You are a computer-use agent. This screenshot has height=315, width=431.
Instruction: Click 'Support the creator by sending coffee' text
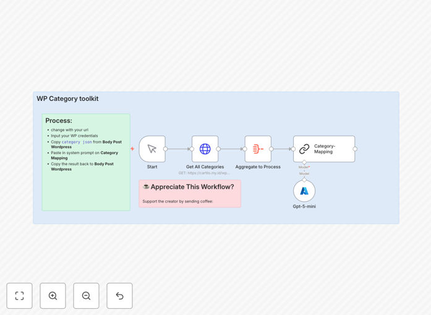(x=177, y=201)
